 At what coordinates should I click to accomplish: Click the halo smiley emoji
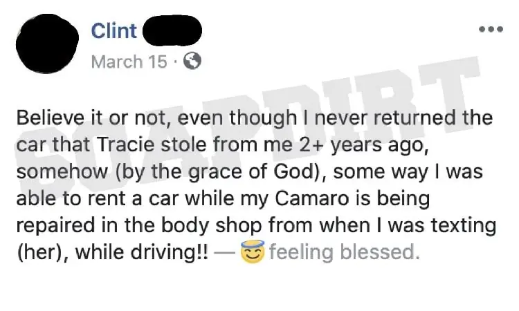click(x=253, y=252)
